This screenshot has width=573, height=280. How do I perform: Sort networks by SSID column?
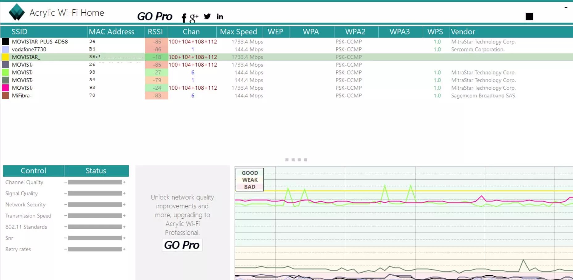[x=44, y=32]
